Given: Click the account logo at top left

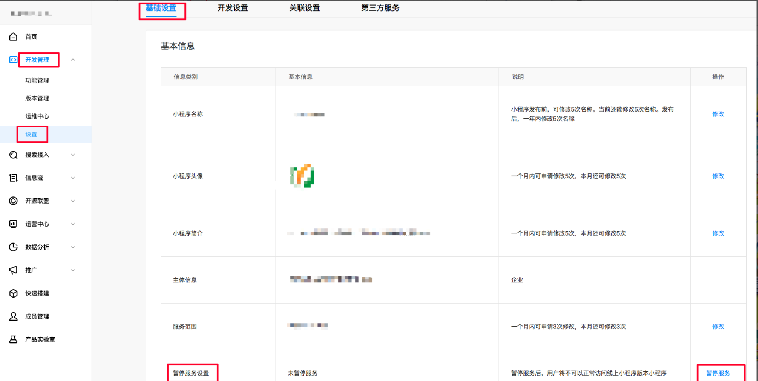Looking at the screenshot, I should [x=31, y=13].
